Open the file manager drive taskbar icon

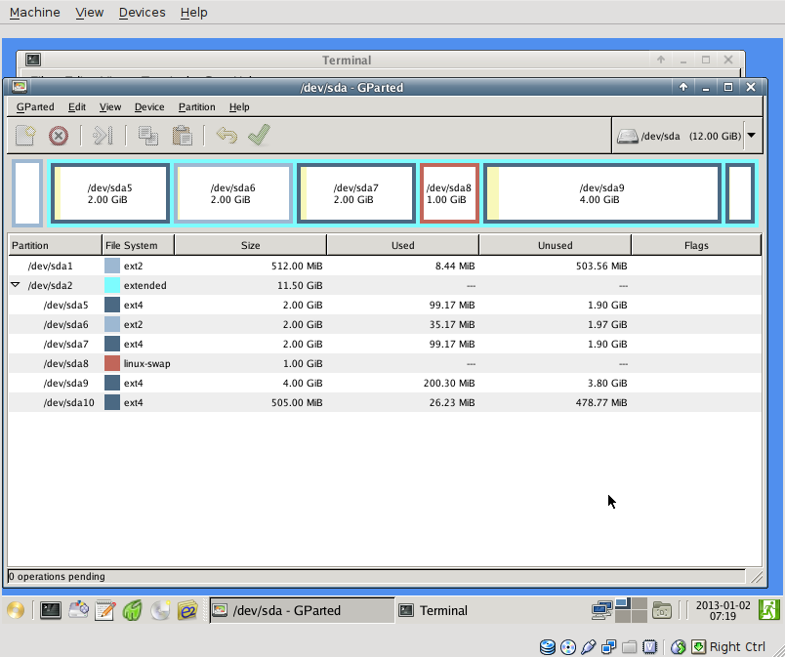(78, 610)
